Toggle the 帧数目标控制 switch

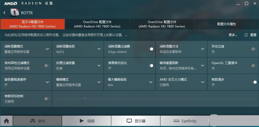(47, 99)
